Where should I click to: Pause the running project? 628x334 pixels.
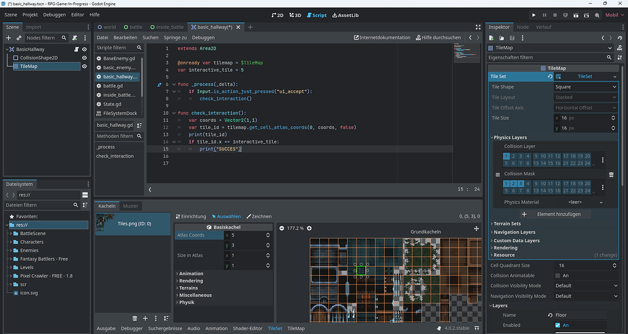(x=545, y=15)
